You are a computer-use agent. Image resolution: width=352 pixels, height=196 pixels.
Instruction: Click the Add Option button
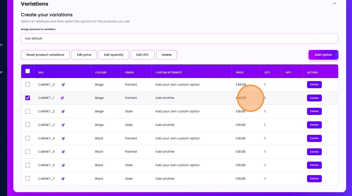[x=323, y=55]
